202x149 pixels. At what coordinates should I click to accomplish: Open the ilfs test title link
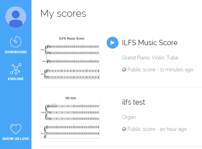pos(133,102)
